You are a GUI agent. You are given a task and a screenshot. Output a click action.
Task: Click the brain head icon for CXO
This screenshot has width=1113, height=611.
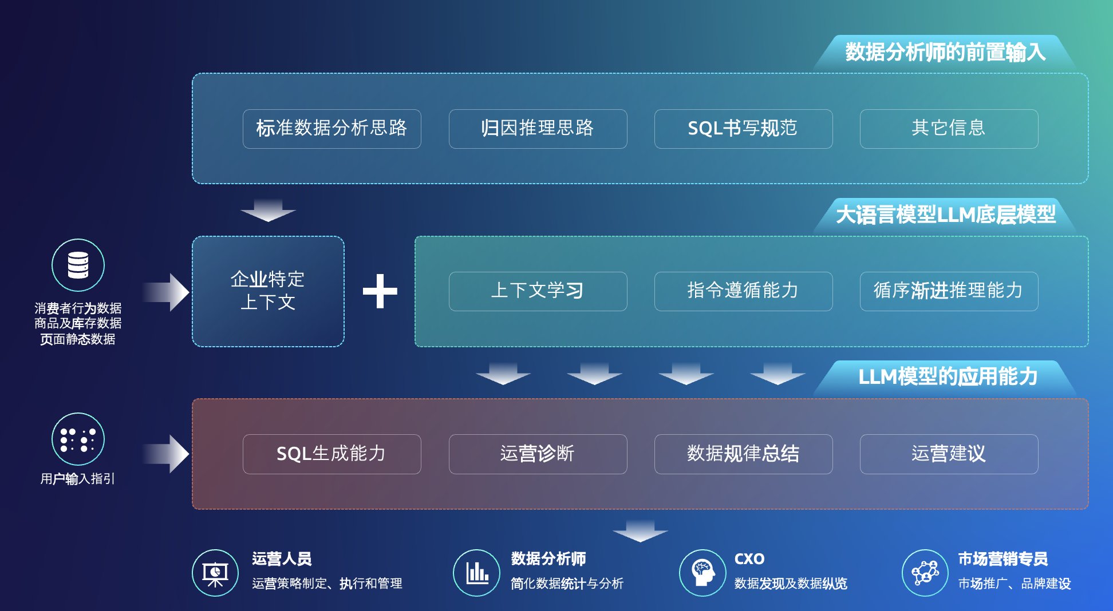click(702, 573)
